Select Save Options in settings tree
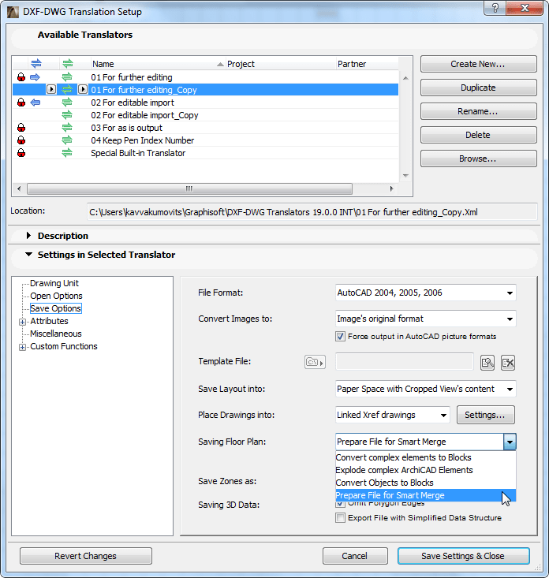This screenshot has width=549, height=578. [56, 308]
